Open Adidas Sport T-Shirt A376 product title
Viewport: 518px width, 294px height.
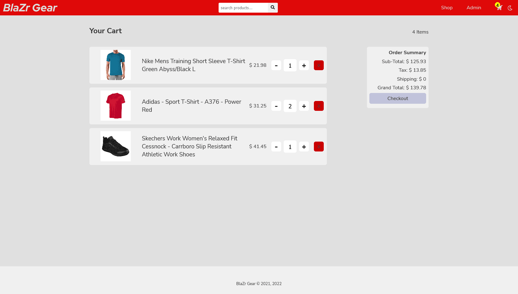pos(191,106)
